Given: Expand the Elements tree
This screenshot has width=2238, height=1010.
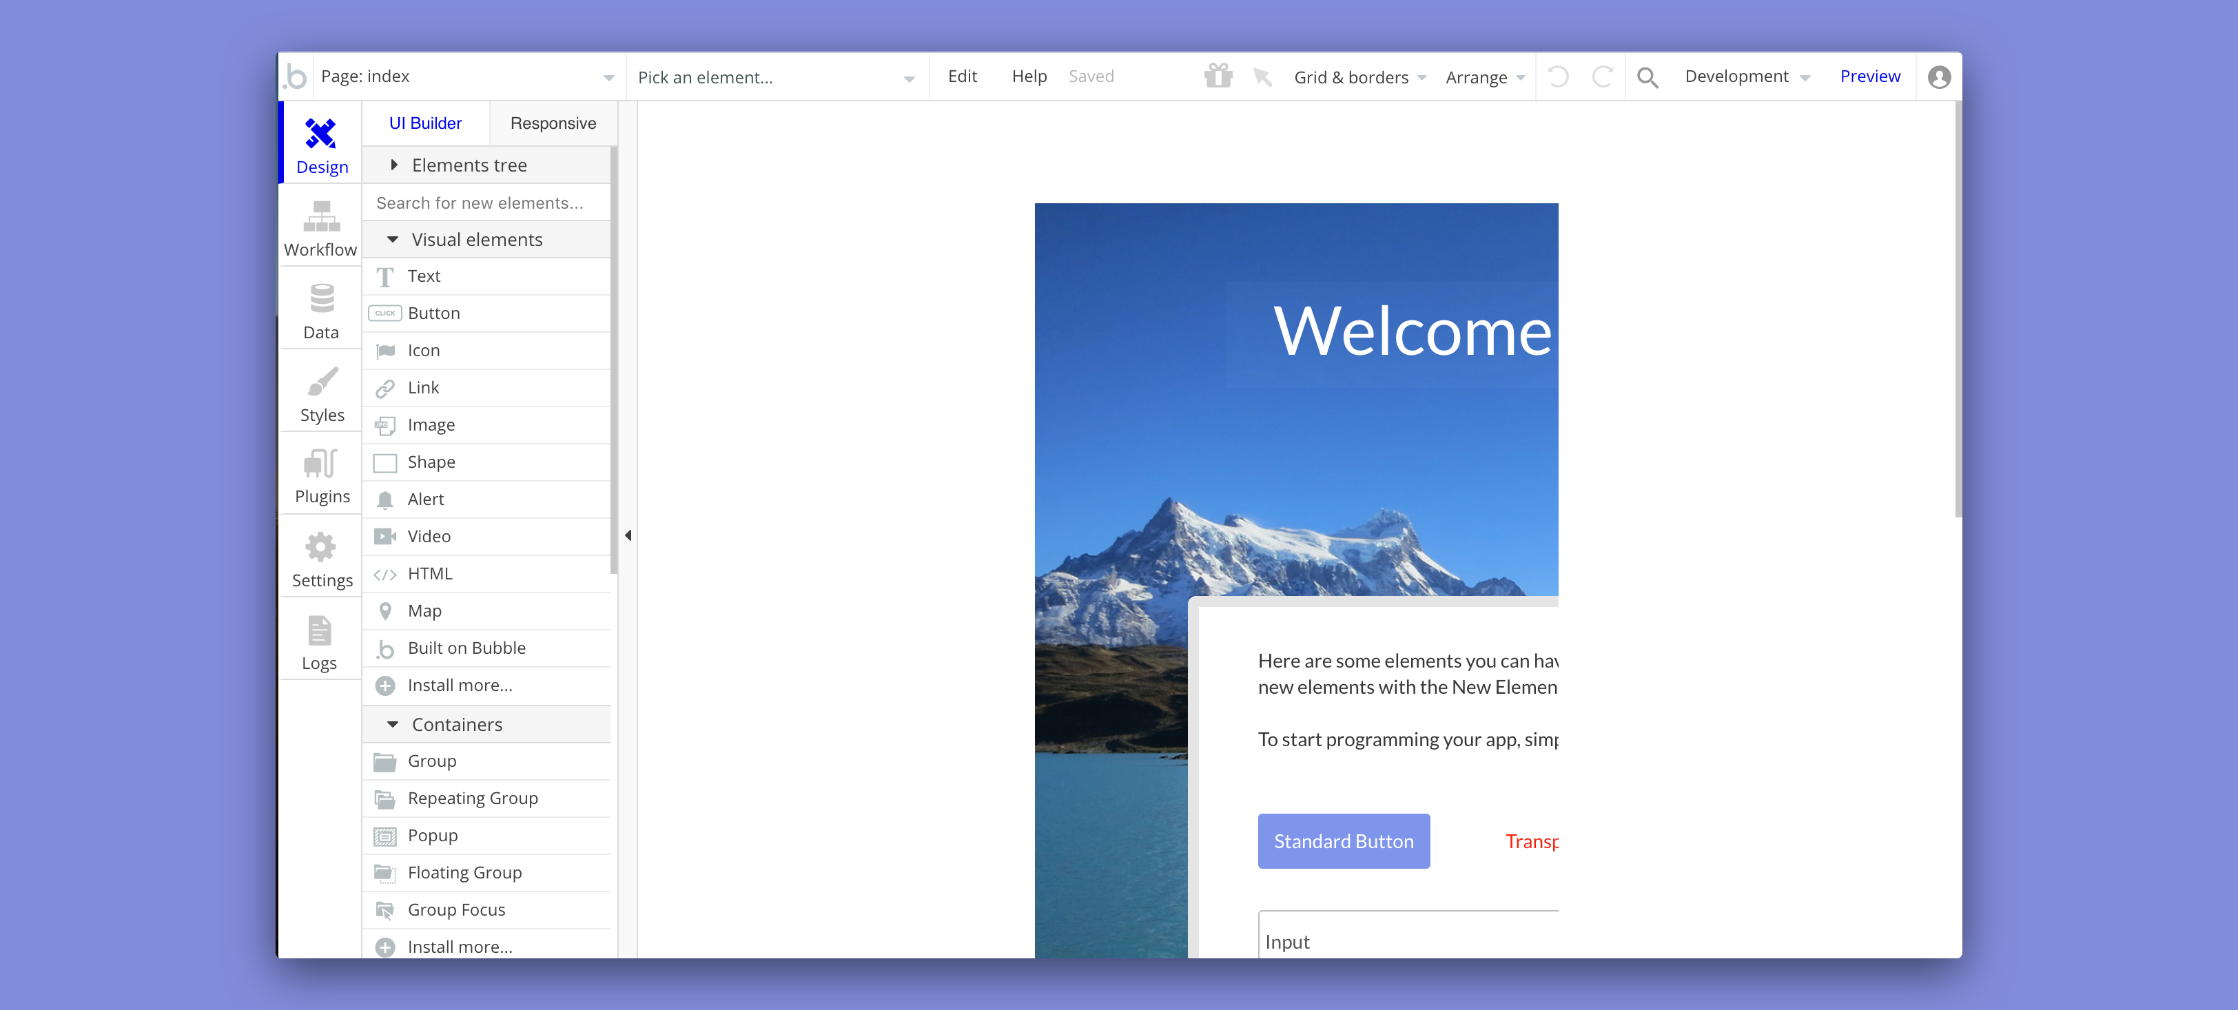Looking at the screenshot, I should [486, 165].
